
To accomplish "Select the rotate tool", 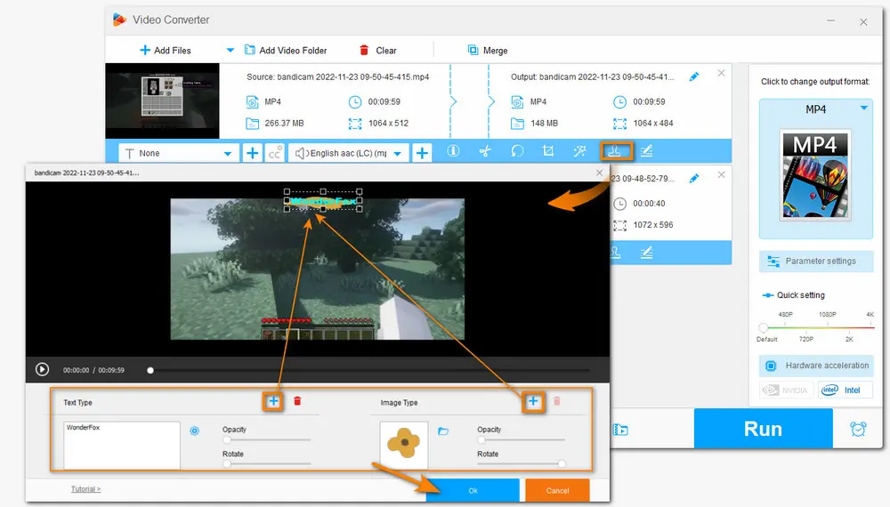I will tap(516, 151).
